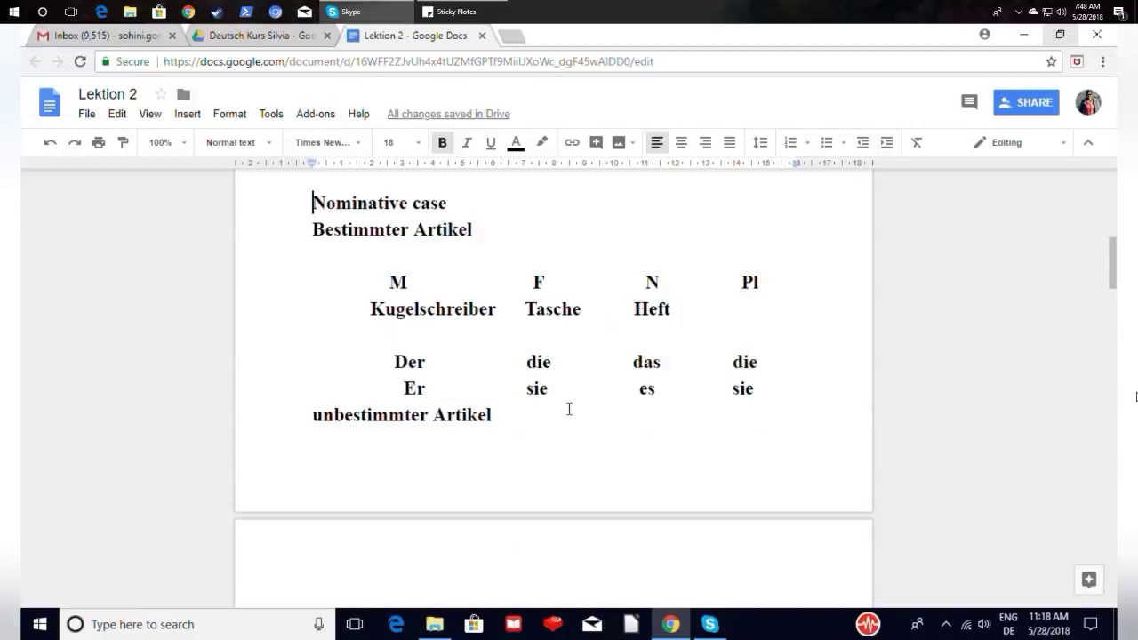Collapse the menus with chevron arrow

pyautogui.click(x=1087, y=142)
